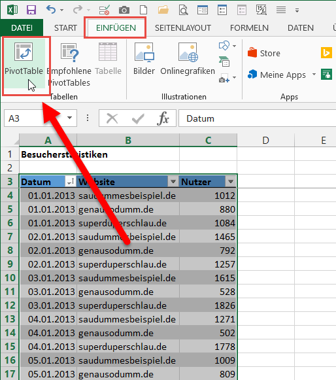
Task: Click the Print Preview magnifier icon
Action: click(183, 10)
